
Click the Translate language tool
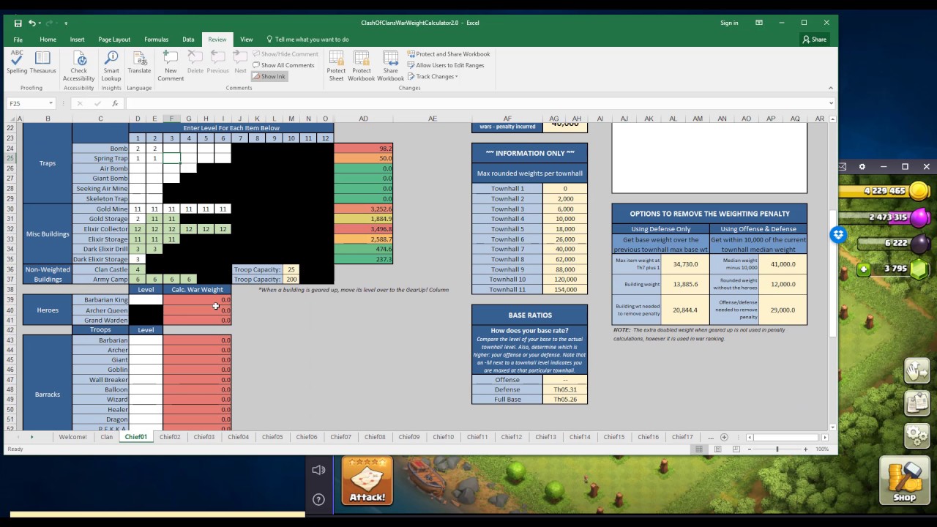pyautogui.click(x=139, y=63)
